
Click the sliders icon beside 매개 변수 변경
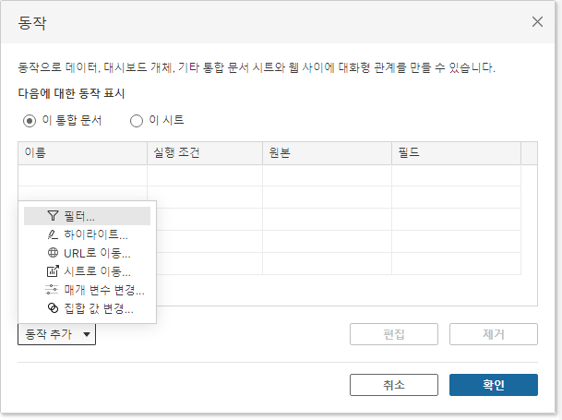pyautogui.click(x=52, y=290)
